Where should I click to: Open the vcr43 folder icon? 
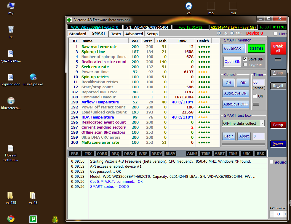(x=33, y=196)
